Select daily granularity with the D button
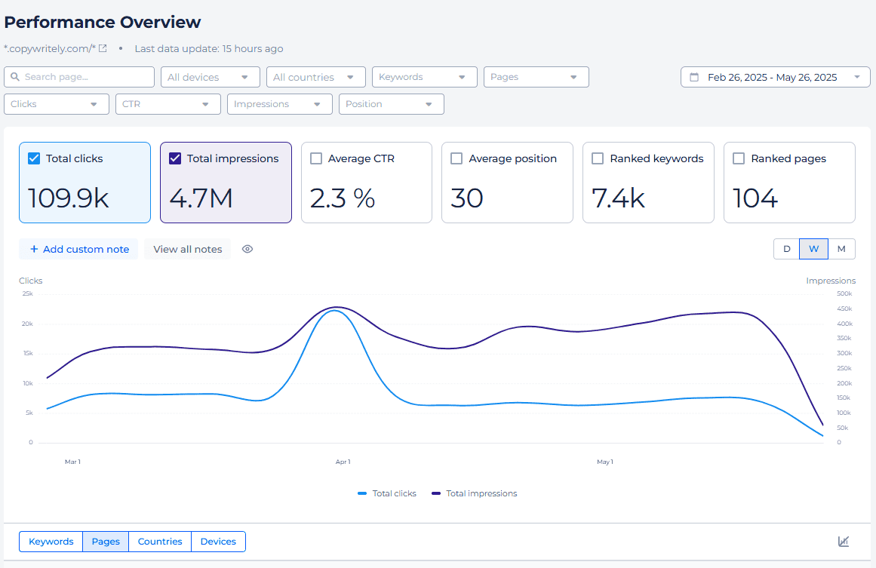Screen dimensions: 876x568 [x=786, y=248]
